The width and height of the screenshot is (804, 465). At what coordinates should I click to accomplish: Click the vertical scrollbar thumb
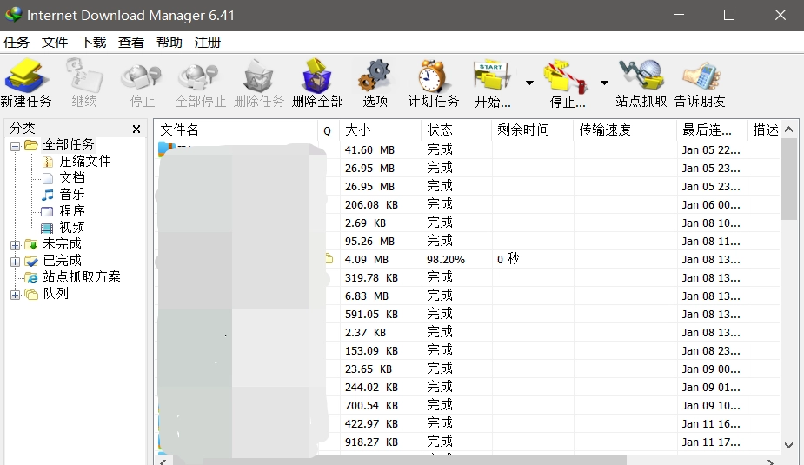789,178
